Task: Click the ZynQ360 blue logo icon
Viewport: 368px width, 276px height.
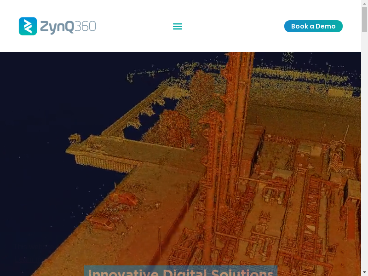Action: point(28,26)
